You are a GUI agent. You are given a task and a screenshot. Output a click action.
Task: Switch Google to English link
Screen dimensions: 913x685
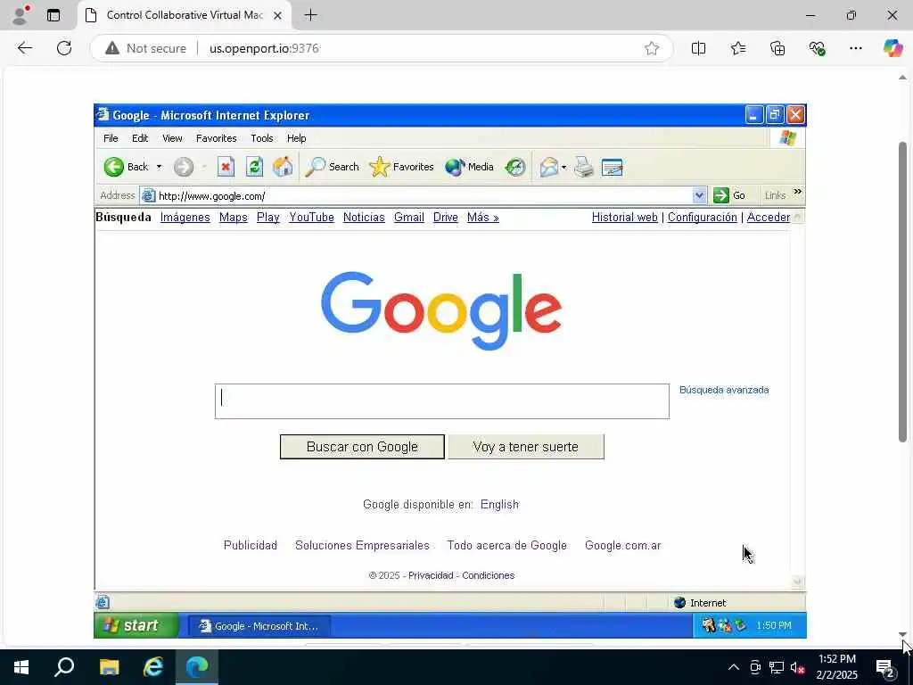499,505
